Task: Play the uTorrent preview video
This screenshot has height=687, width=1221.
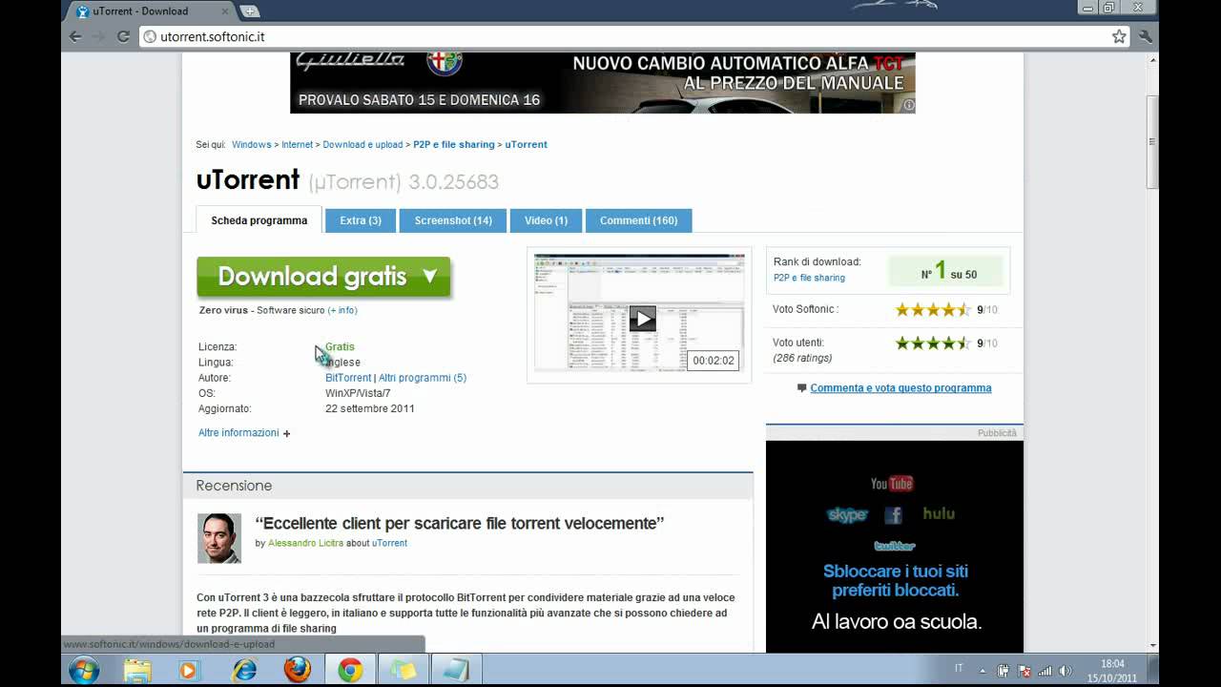Action: click(642, 318)
